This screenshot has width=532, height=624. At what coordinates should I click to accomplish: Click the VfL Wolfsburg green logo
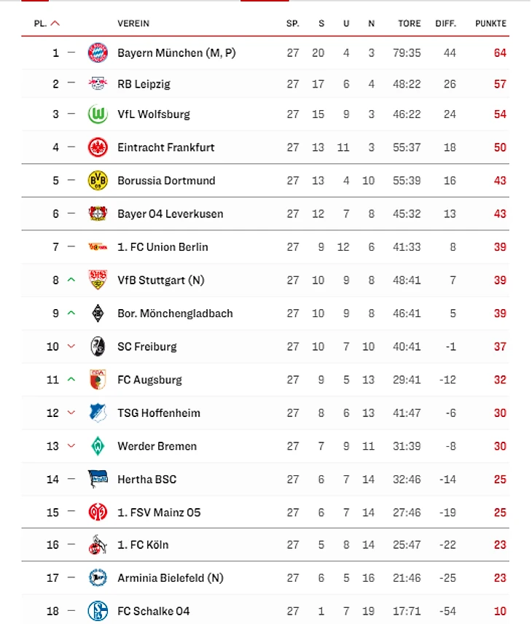[x=97, y=114]
